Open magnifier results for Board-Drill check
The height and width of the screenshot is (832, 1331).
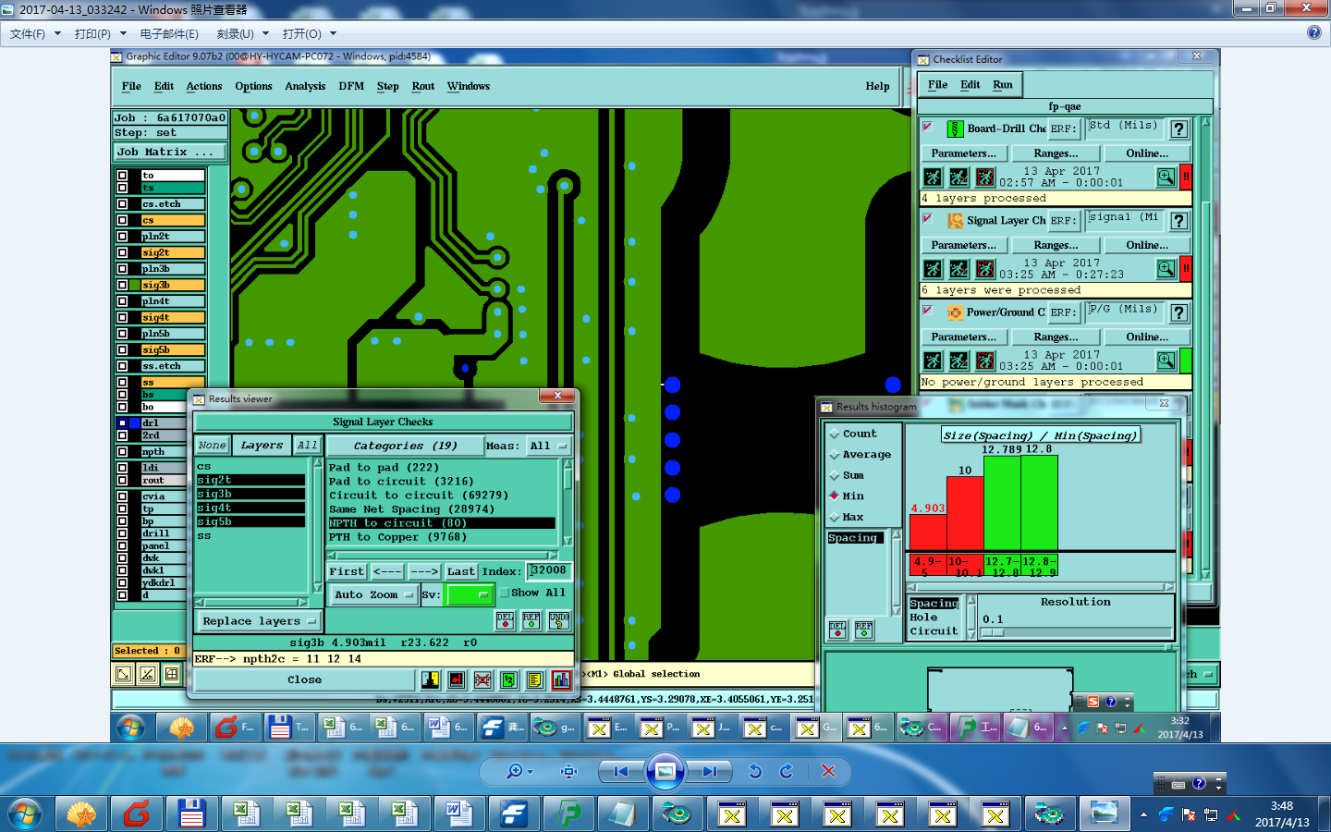point(1166,177)
